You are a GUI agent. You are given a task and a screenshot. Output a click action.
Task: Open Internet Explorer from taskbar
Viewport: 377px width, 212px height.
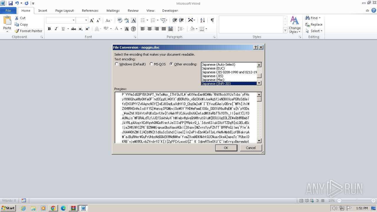(23, 208)
